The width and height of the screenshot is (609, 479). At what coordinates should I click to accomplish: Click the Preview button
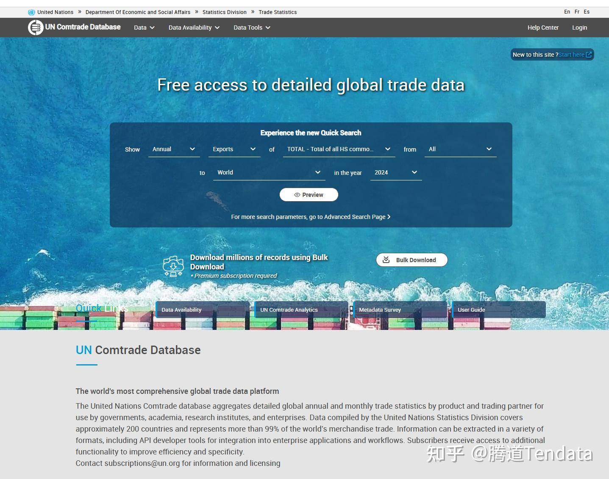pyautogui.click(x=309, y=195)
